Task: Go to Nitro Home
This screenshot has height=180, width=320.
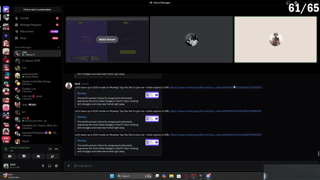Action: (x=37, y=31)
